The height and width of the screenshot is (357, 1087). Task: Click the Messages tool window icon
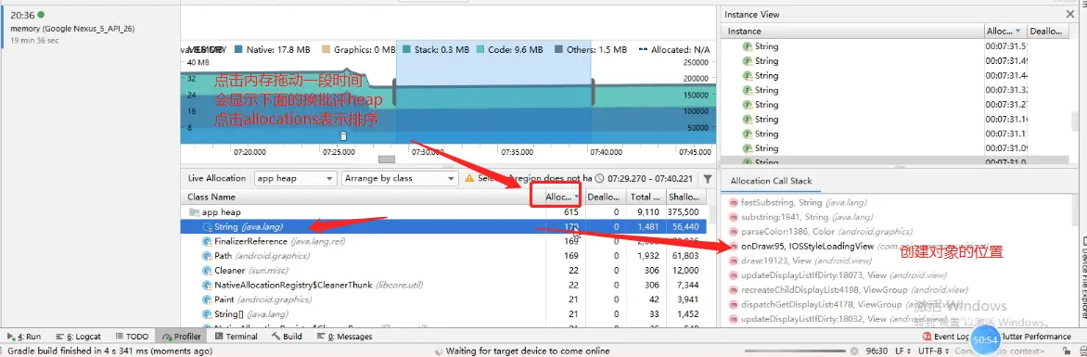pos(321,337)
